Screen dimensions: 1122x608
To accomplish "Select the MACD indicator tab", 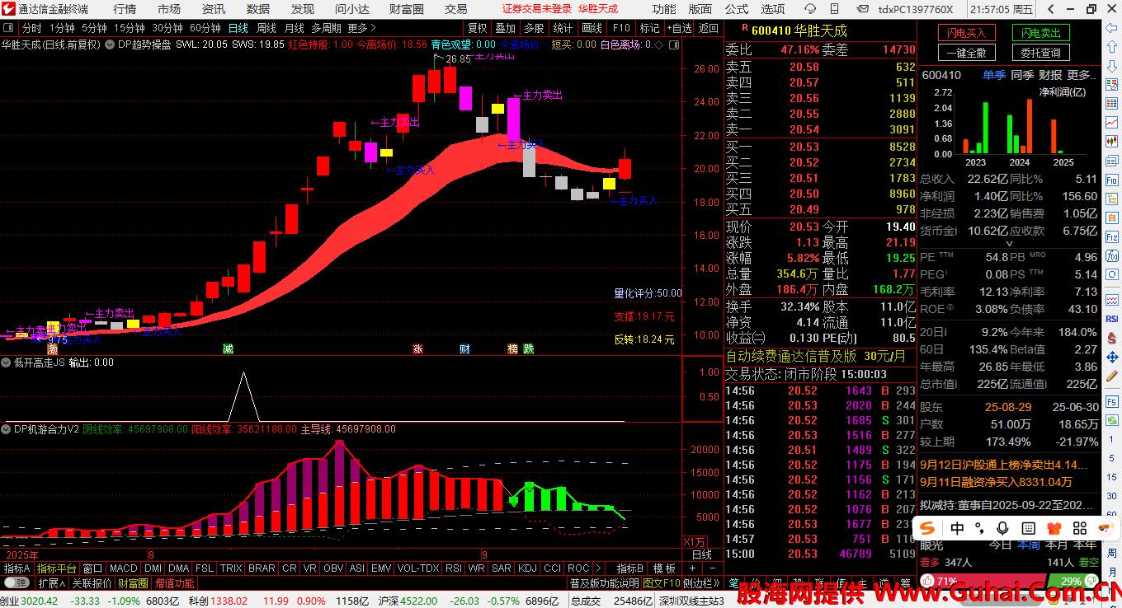I will 124,568.
